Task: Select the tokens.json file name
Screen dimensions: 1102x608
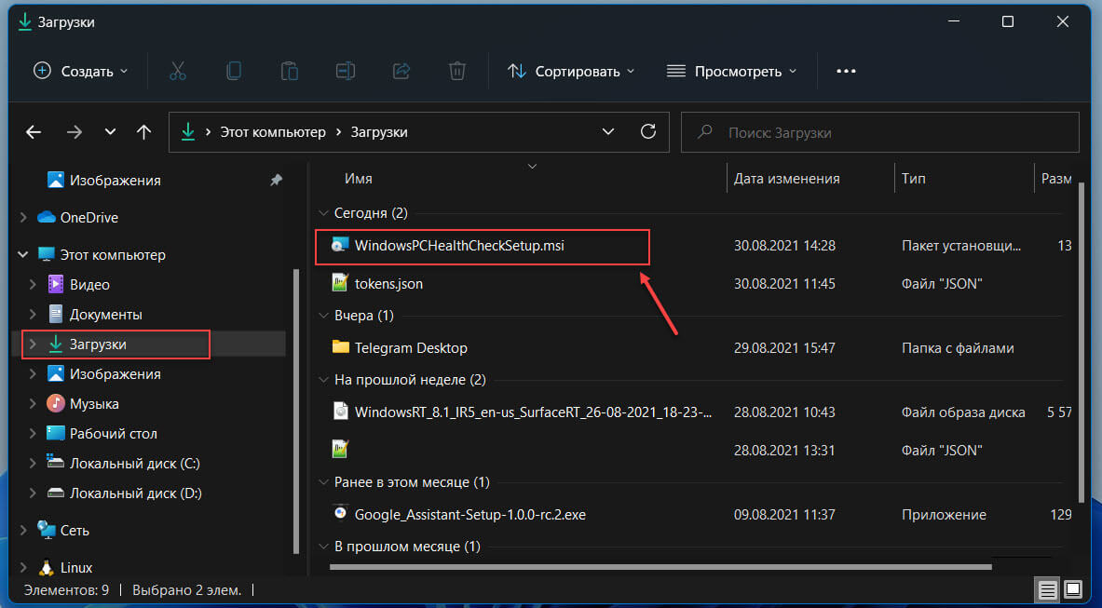Action: (x=388, y=284)
